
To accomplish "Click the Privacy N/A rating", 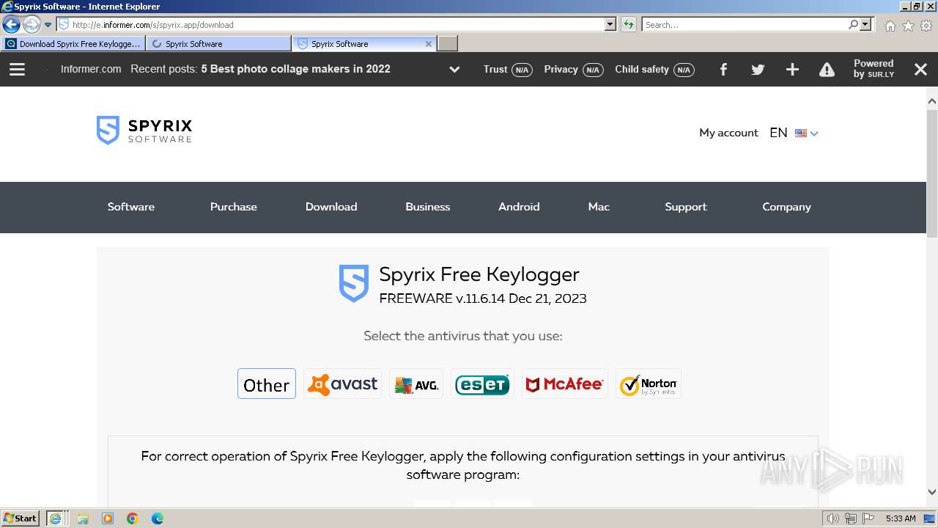I will click(x=574, y=70).
